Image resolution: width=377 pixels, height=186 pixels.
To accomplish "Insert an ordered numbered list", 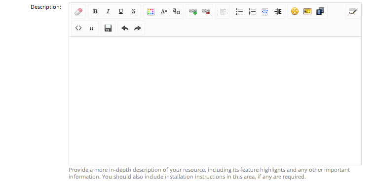I will click(252, 11).
